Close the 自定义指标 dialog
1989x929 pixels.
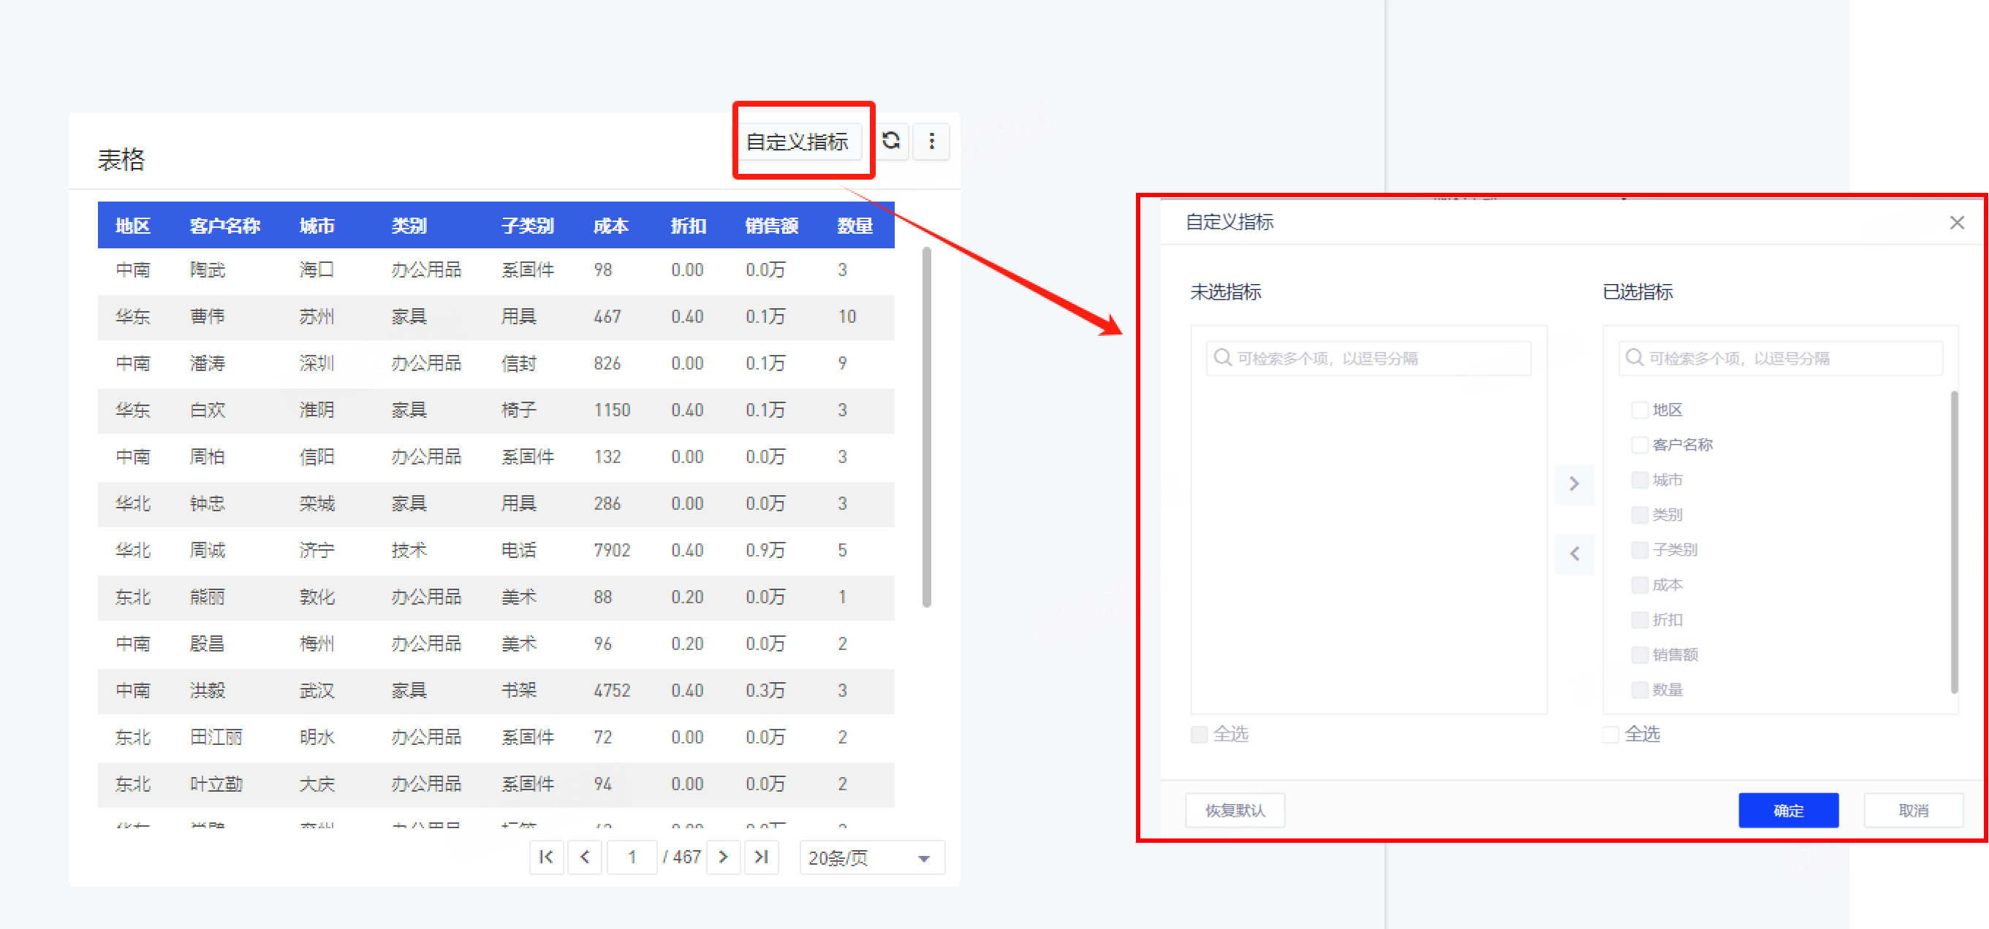click(1956, 223)
